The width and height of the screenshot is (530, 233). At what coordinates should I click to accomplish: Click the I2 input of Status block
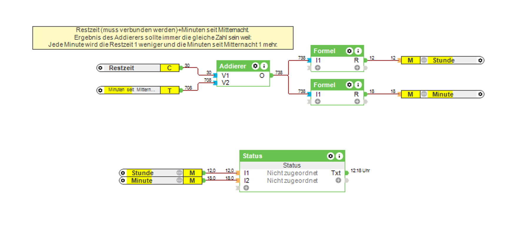coord(246,180)
